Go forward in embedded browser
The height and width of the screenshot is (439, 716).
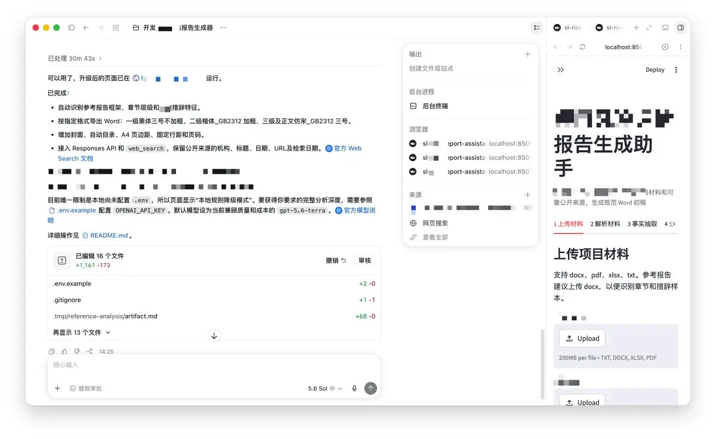569,47
